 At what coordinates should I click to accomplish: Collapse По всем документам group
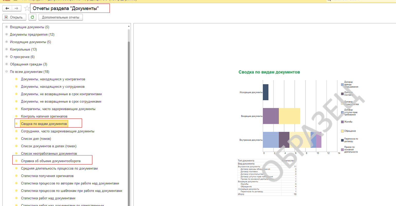(7, 72)
